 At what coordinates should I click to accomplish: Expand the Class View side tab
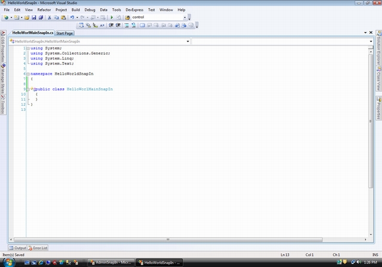coord(378,78)
